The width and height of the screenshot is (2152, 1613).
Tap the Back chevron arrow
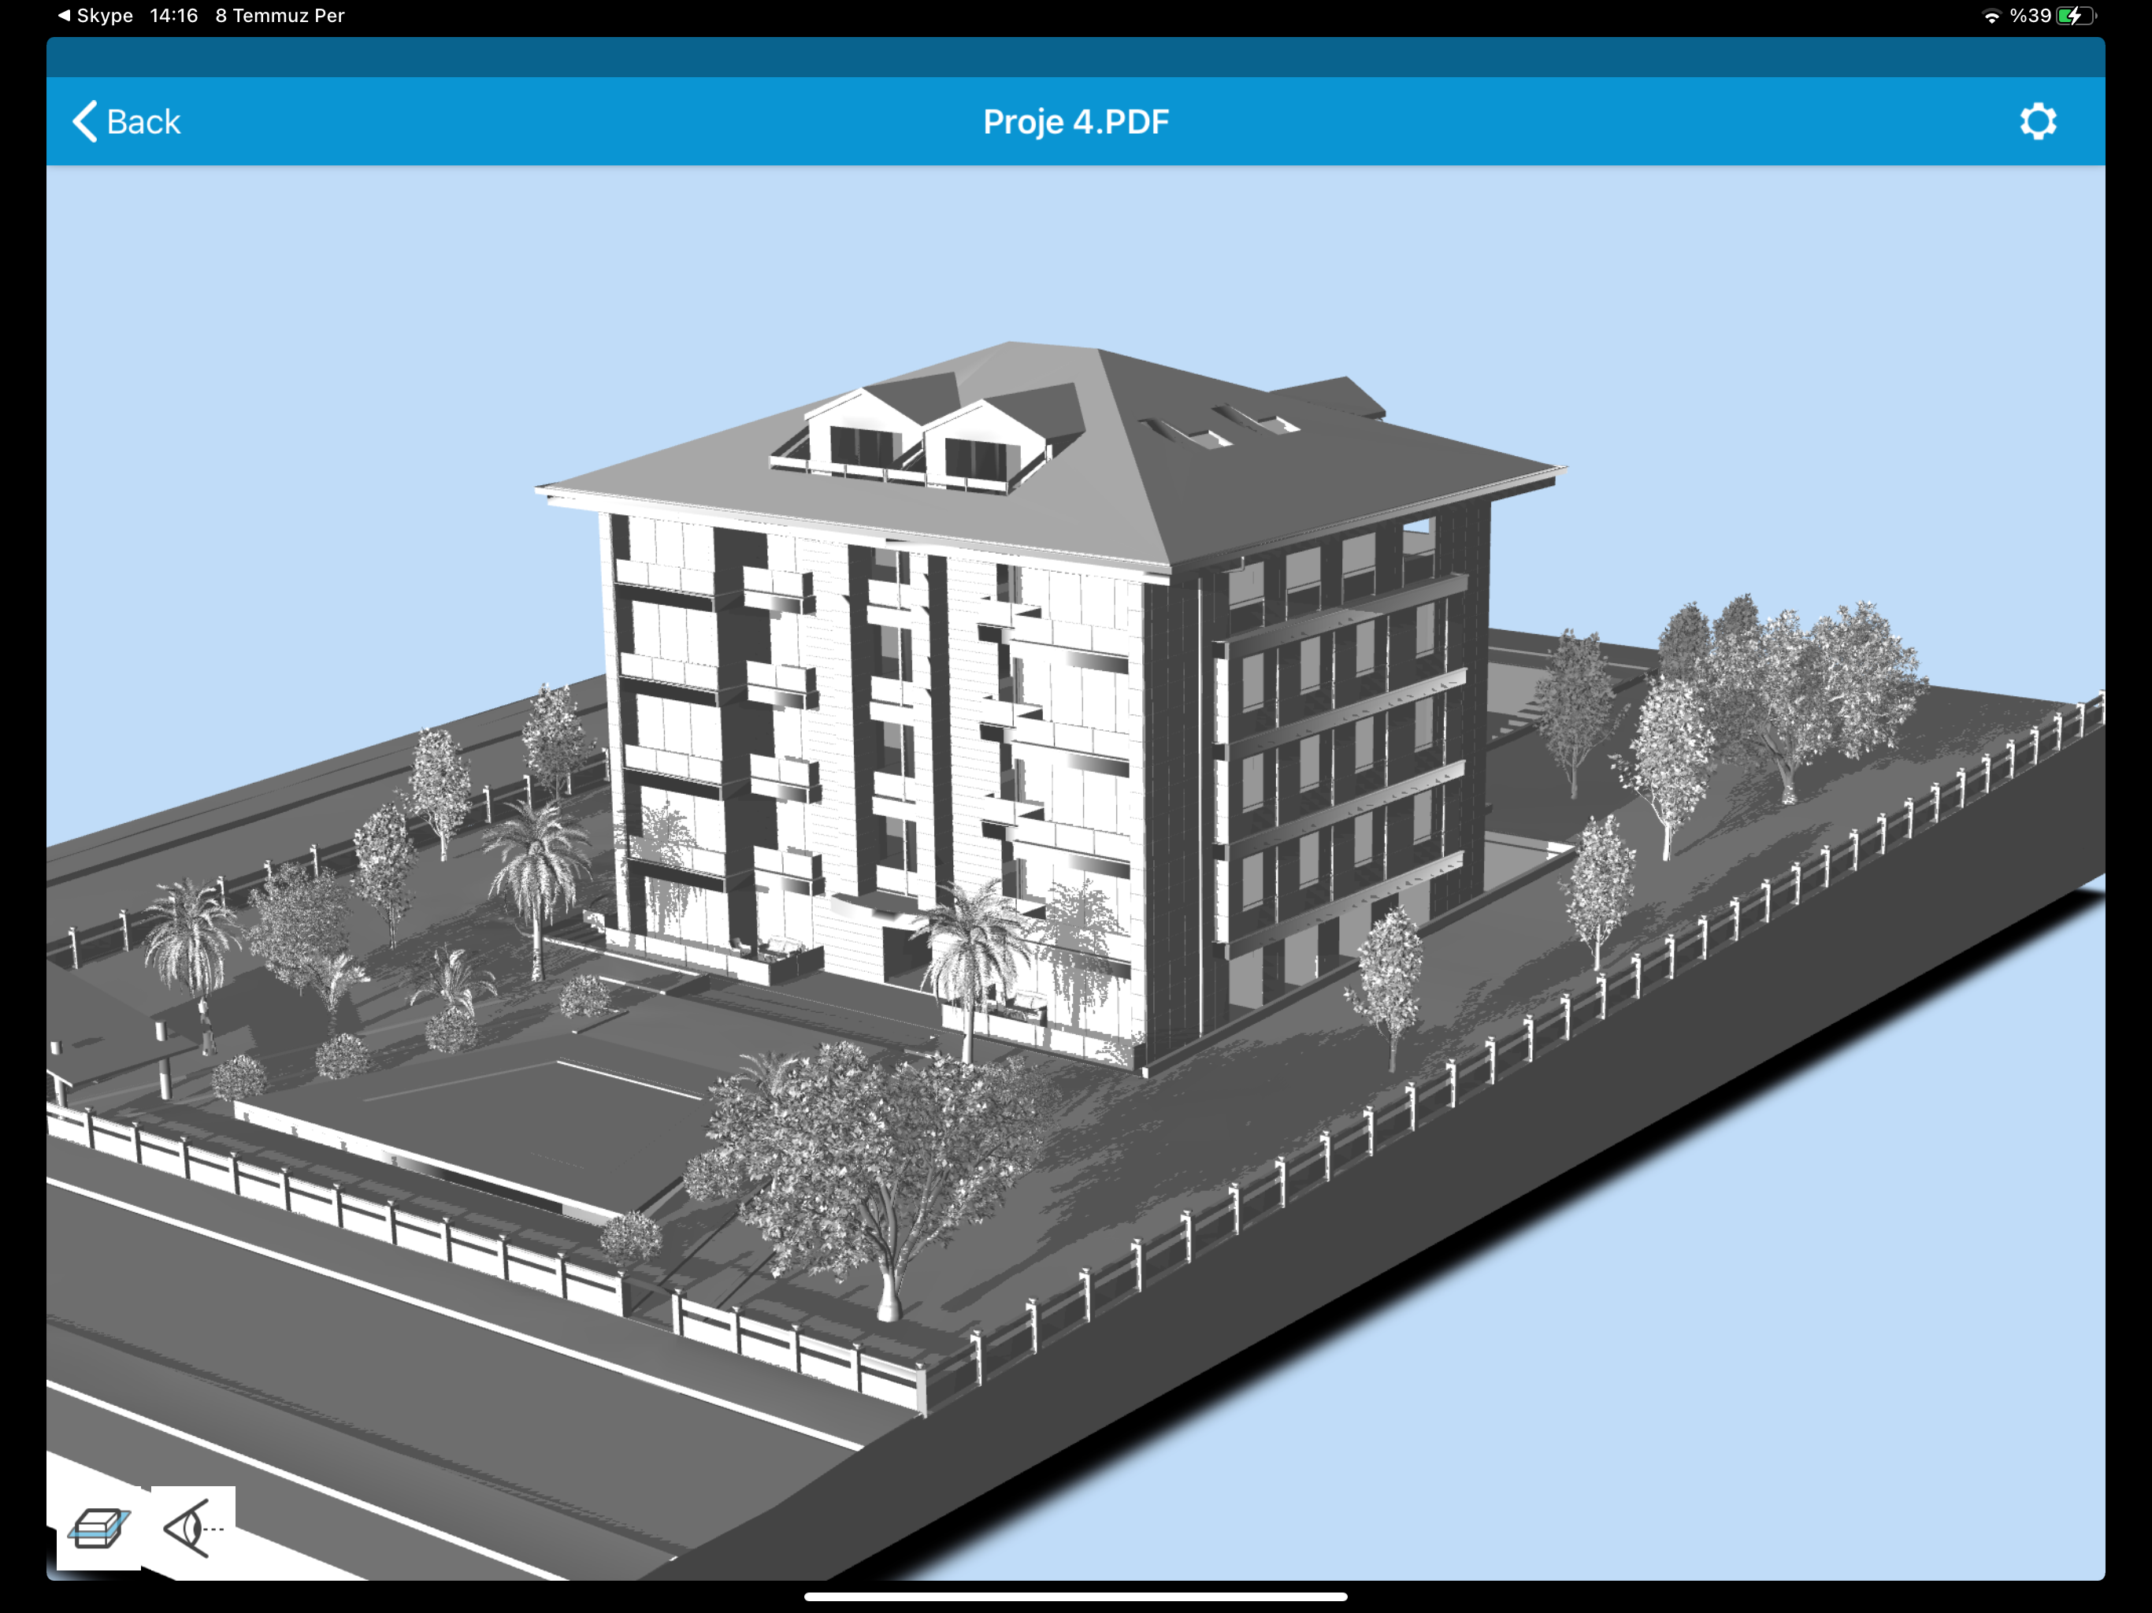(x=84, y=121)
